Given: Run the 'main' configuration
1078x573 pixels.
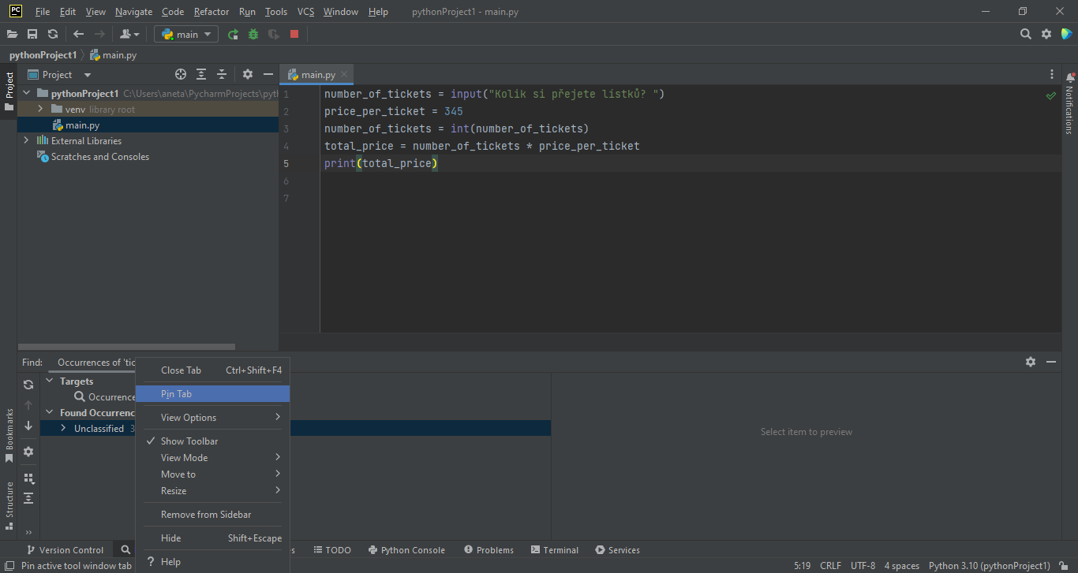Looking at the screenshot, I should [233, 34].
